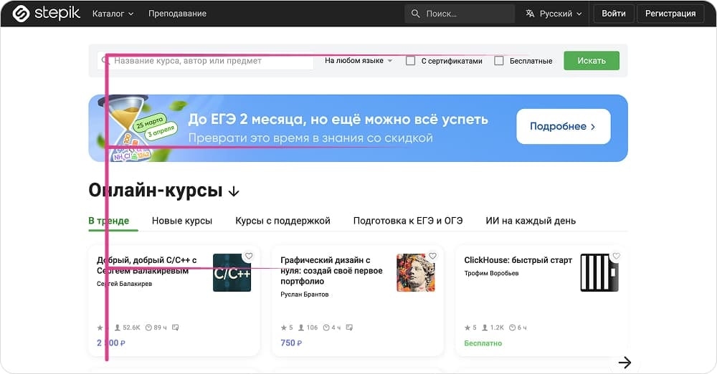The height and width of the screenshot is (374, 717).
Task: Open the Русский language dropdown
Action: [x=554, y=14]
